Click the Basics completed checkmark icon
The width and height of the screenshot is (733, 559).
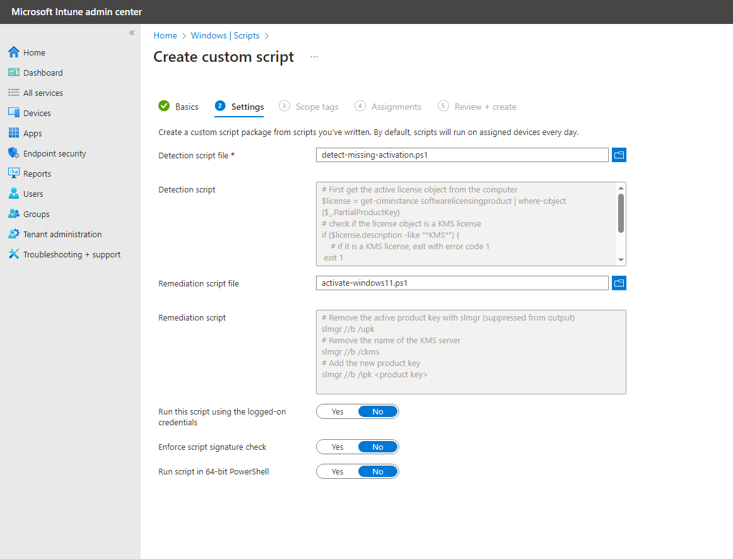pyautogui.click(x=164, y=106)
